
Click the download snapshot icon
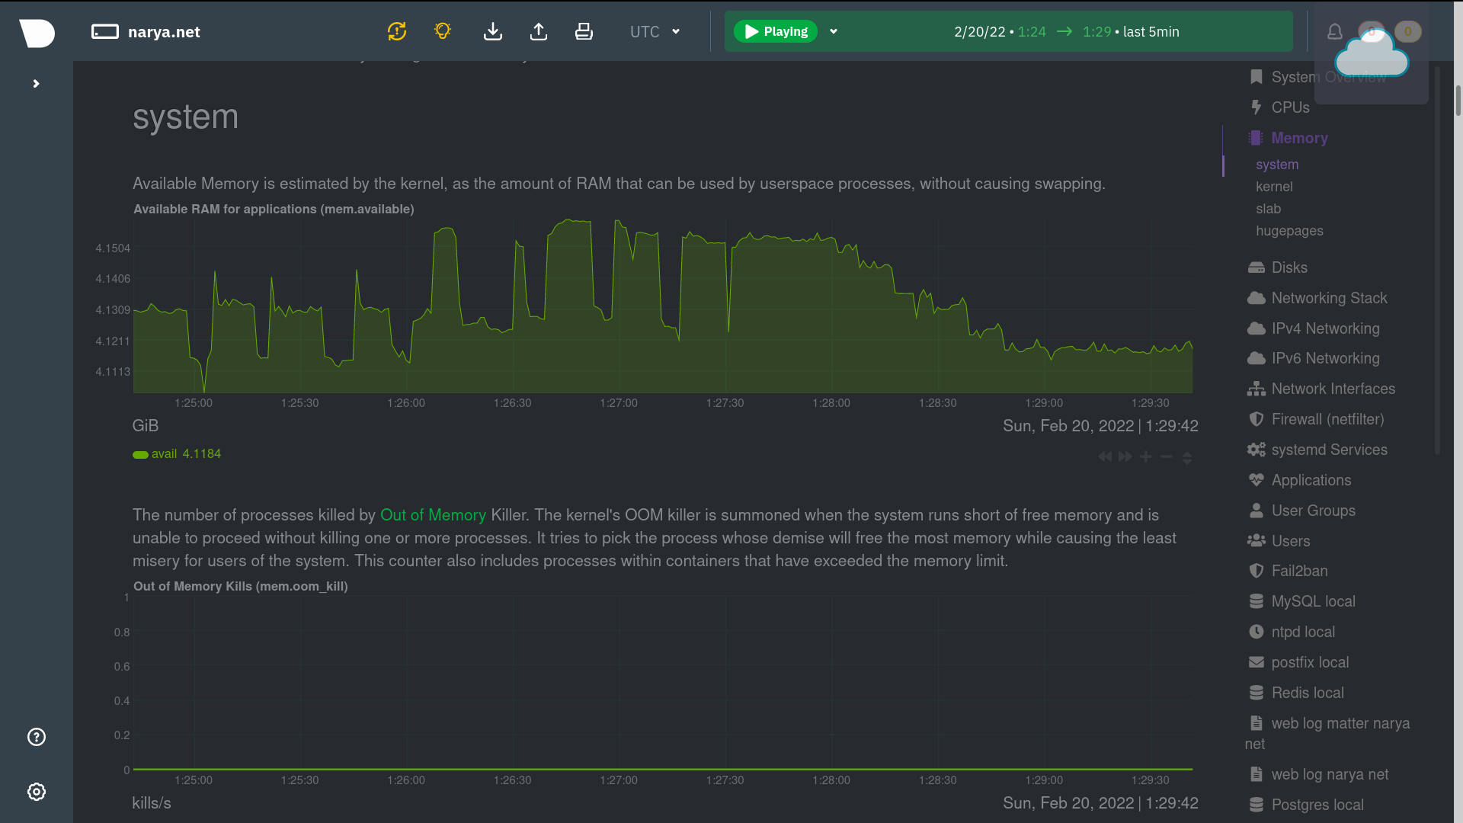tap(493, 31)
